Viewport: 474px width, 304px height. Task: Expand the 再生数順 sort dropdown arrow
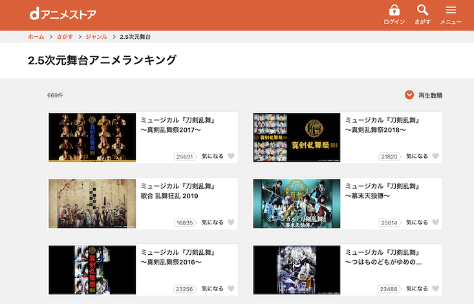tap(409, 95)
